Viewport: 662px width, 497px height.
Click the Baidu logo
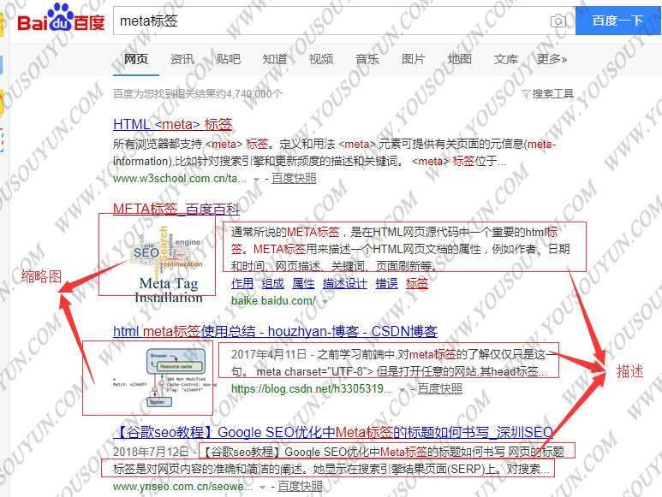[x=61, y=18]
